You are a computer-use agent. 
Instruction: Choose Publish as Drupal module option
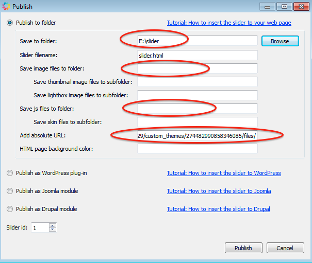[10, 209]
